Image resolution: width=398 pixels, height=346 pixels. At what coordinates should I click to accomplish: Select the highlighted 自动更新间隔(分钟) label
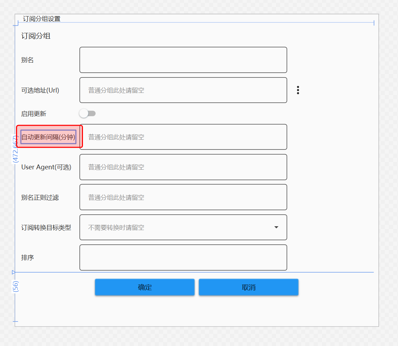tap(48, 137)
